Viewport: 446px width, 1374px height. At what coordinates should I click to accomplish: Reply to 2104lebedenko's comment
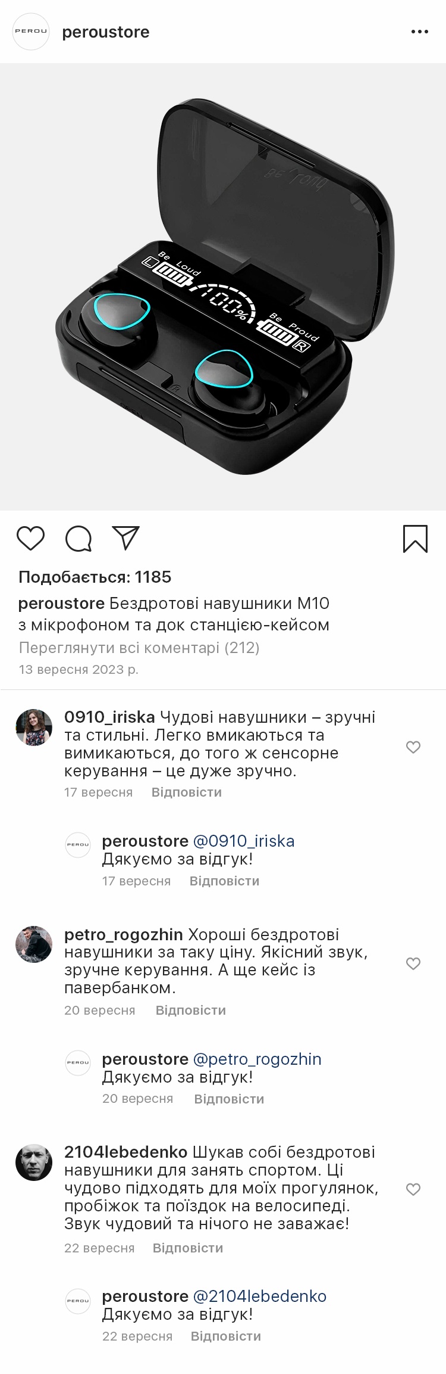tap(187, 1248)
